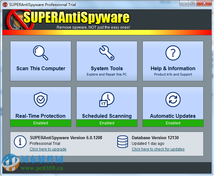Toggle Automatic Updates Enabled status bar
214x176 pixels.
coord(173,123)
